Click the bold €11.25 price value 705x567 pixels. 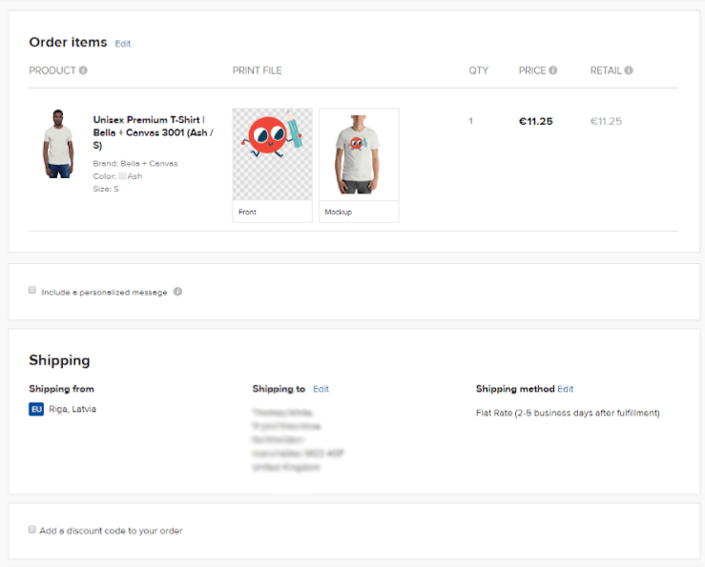(x=535, y=121)
